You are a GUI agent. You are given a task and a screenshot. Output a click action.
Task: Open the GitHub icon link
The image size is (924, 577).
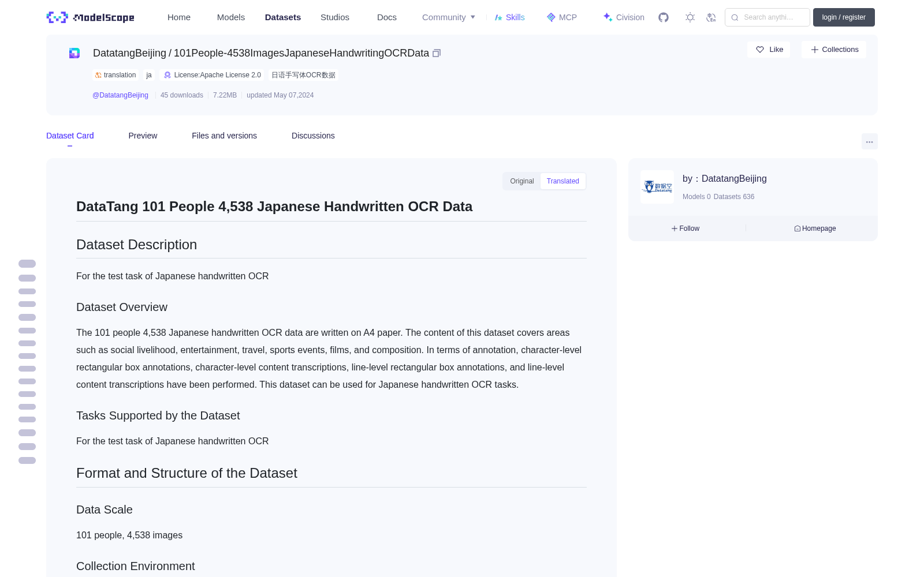[664, 17]
